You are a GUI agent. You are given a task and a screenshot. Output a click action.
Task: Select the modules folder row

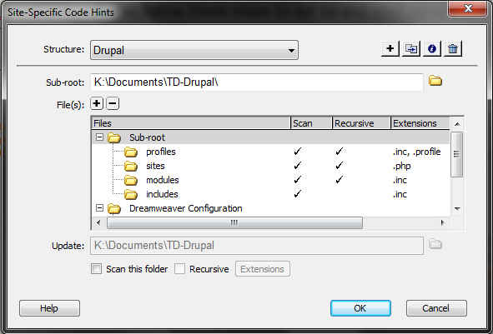point(271,180)
